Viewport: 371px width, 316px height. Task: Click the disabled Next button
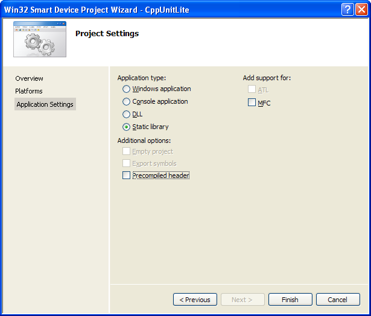(x=243, y=300)
